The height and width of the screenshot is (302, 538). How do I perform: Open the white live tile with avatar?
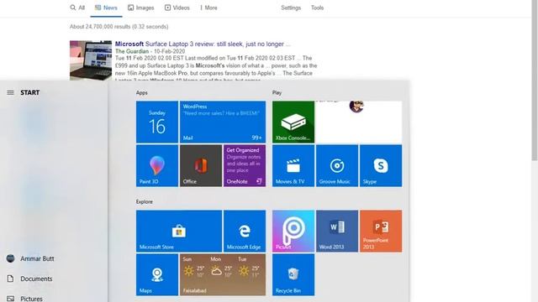point(359,122)
